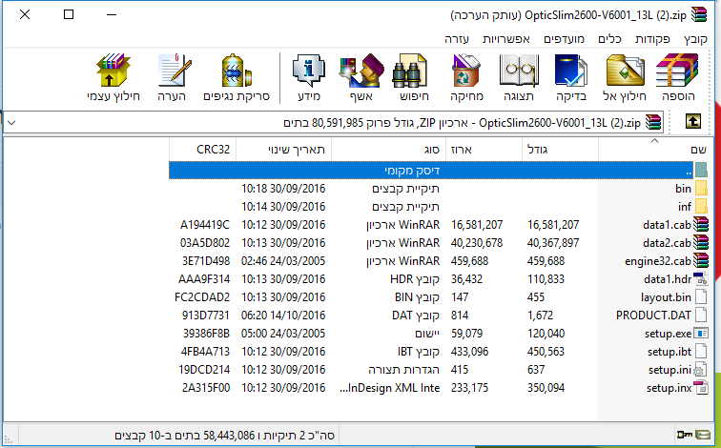Click date 05:00 24/03/2005
The image size is (721, 448).
[283, 333]
